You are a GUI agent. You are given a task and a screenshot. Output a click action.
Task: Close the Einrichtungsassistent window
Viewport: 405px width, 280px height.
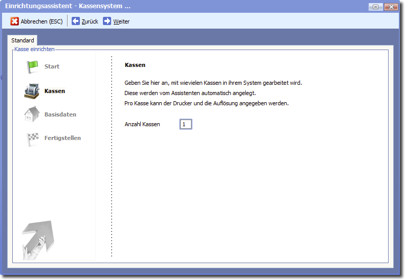coord(391,7)
